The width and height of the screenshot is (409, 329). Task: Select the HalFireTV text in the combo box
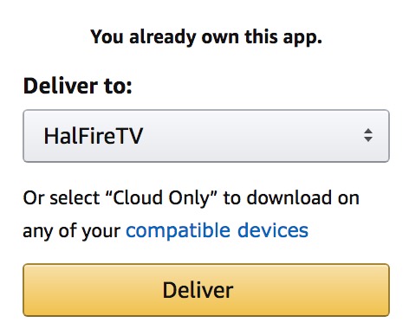point(93,136)
